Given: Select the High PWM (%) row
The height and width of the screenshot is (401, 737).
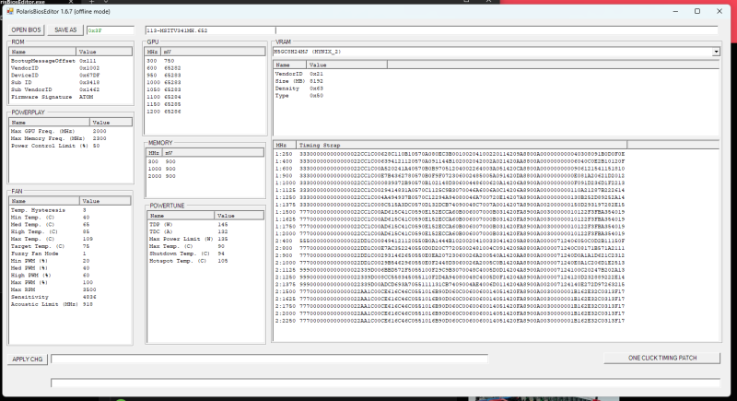Looking at the screenshot, I should (x=70, y=276).
